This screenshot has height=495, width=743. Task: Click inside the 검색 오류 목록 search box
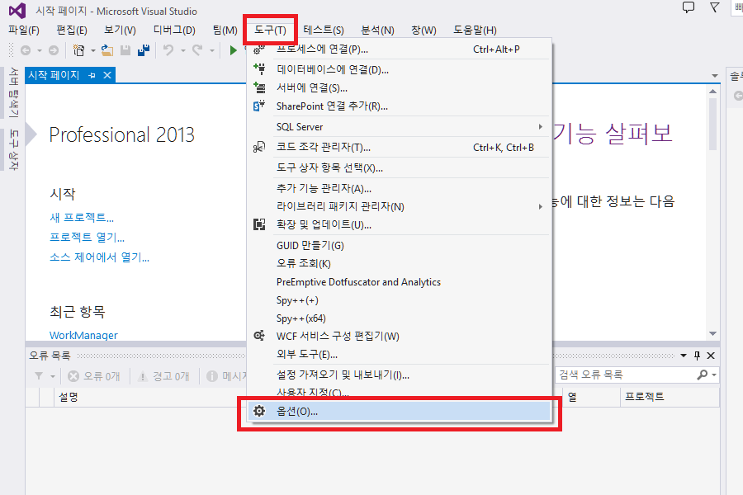627,375
